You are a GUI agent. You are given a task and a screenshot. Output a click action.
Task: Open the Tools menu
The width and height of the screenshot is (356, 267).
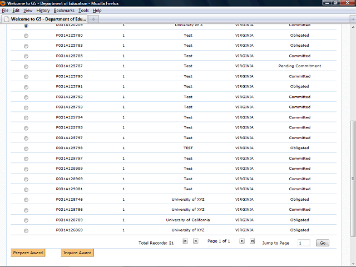(83, 11)
